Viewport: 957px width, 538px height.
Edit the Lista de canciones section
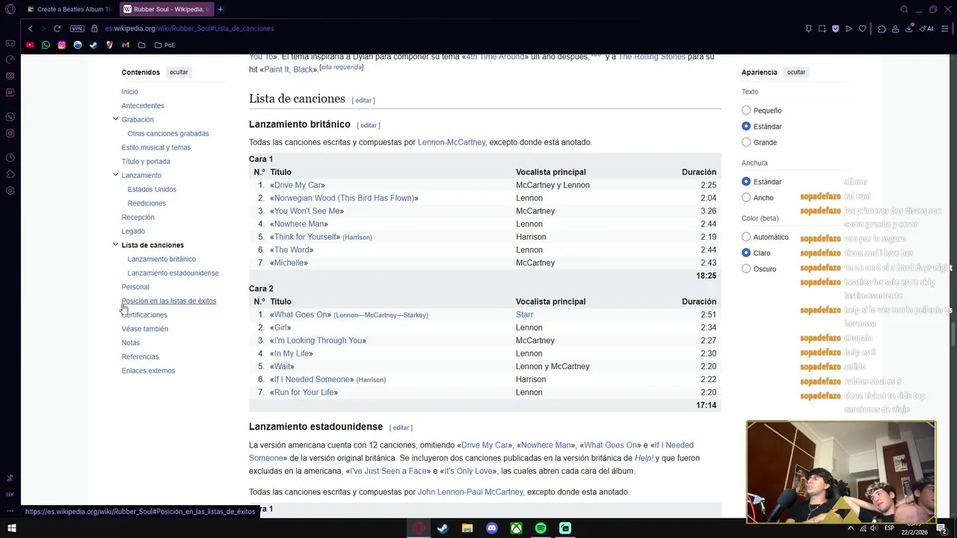tap(363, 100)
